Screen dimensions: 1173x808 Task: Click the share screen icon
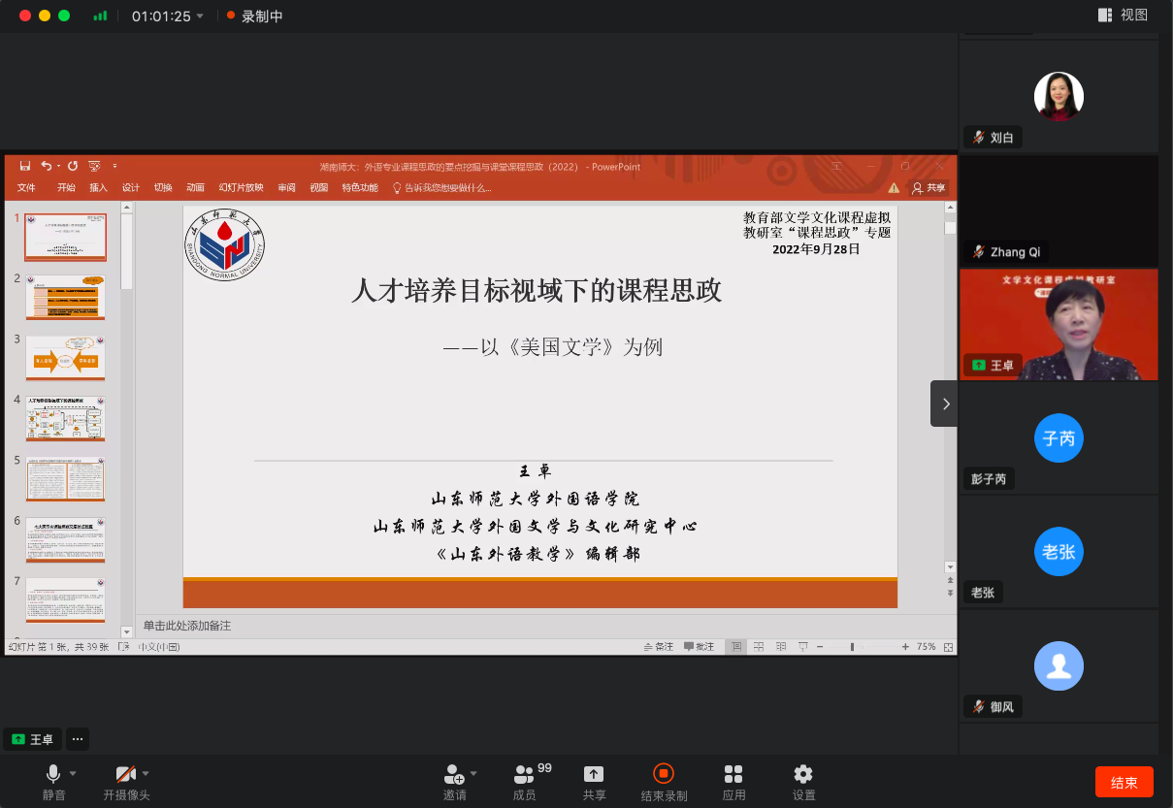tap(594, 774)
